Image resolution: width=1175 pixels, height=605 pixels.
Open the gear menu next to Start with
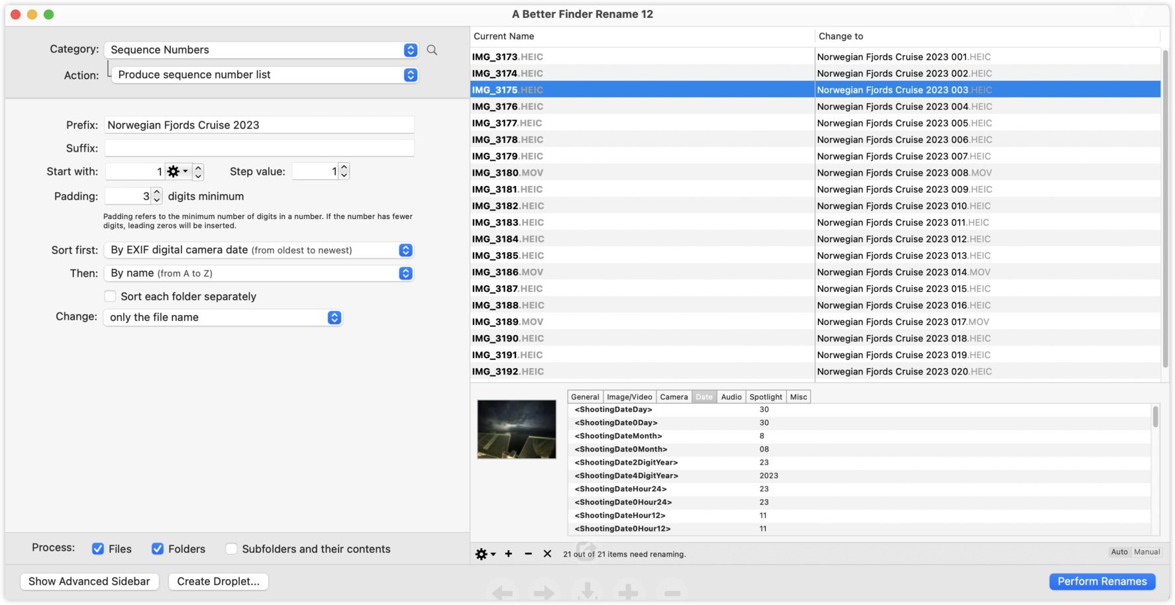click(177, 171)
